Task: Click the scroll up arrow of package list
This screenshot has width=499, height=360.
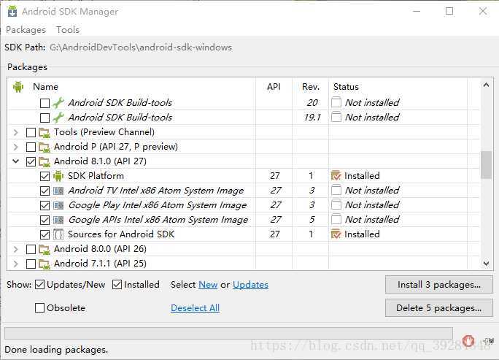Action: [487, 85]
